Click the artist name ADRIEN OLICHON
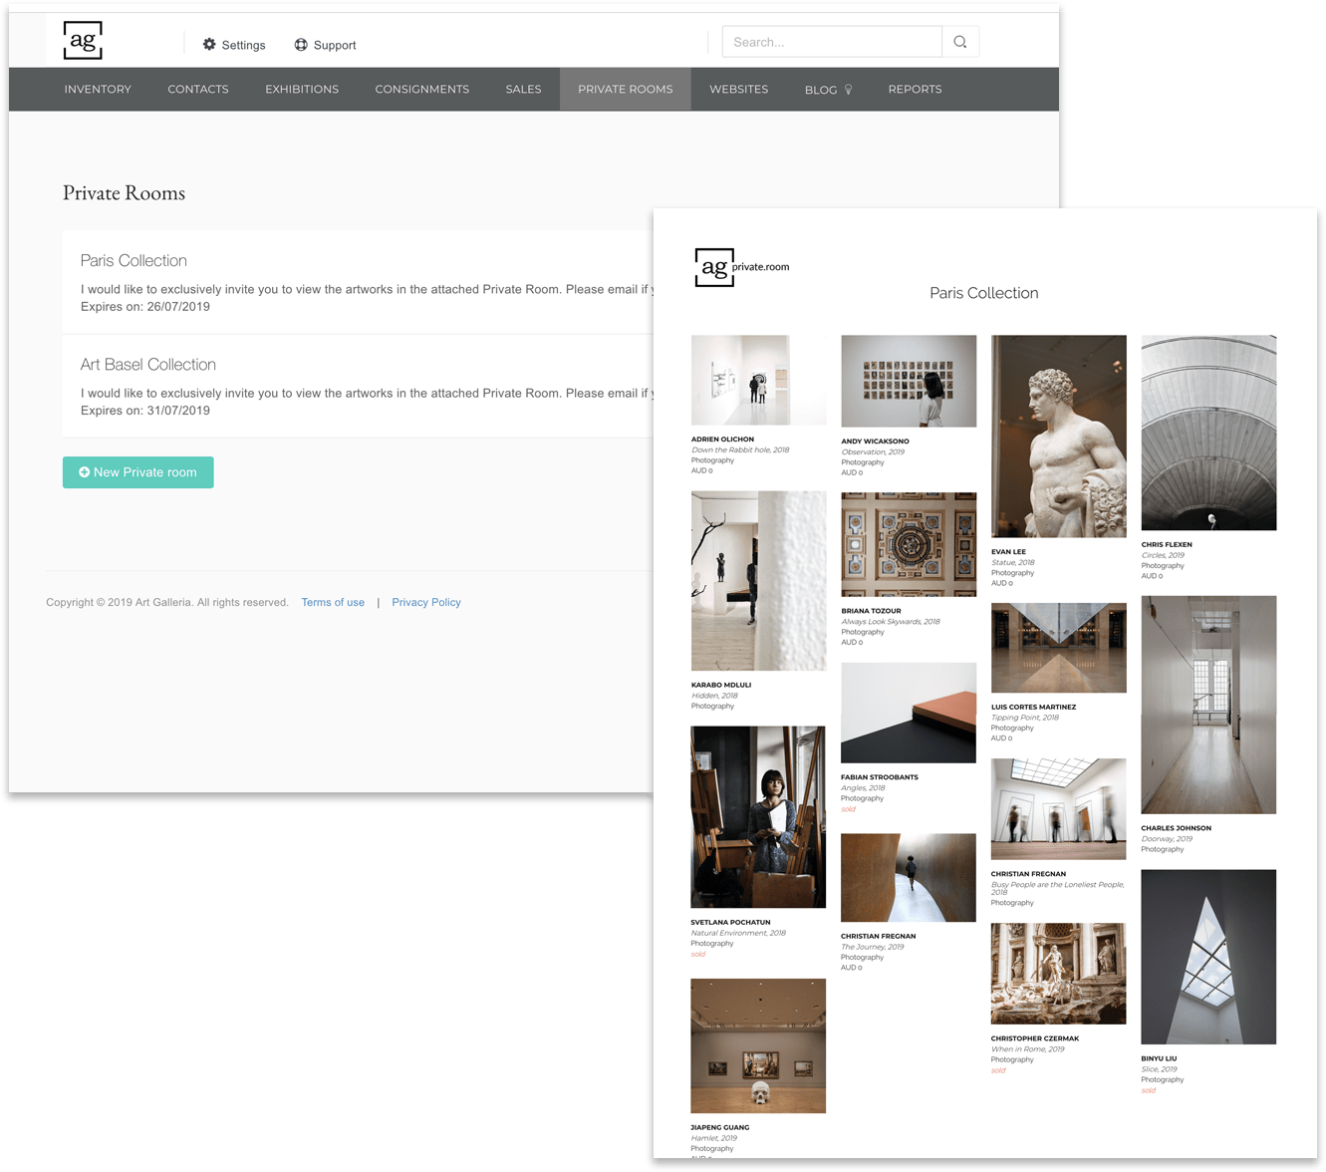1326x1172 pixels. tap(722, 439)
